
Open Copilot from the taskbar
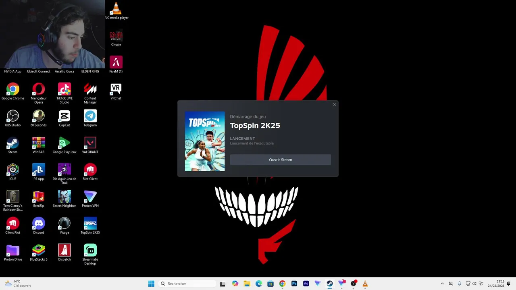[235, 284]
